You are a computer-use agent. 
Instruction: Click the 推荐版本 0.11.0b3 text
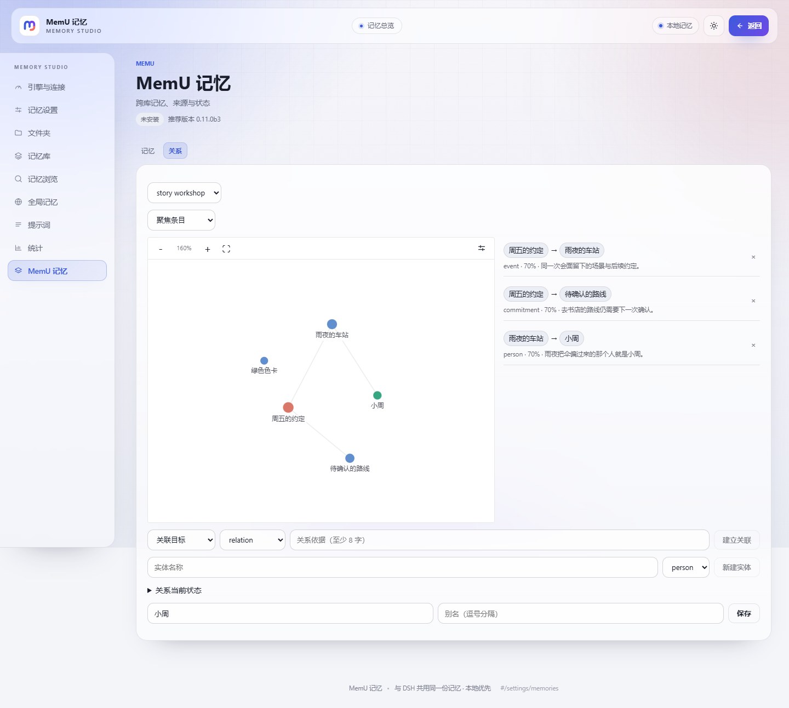point(195,119)
